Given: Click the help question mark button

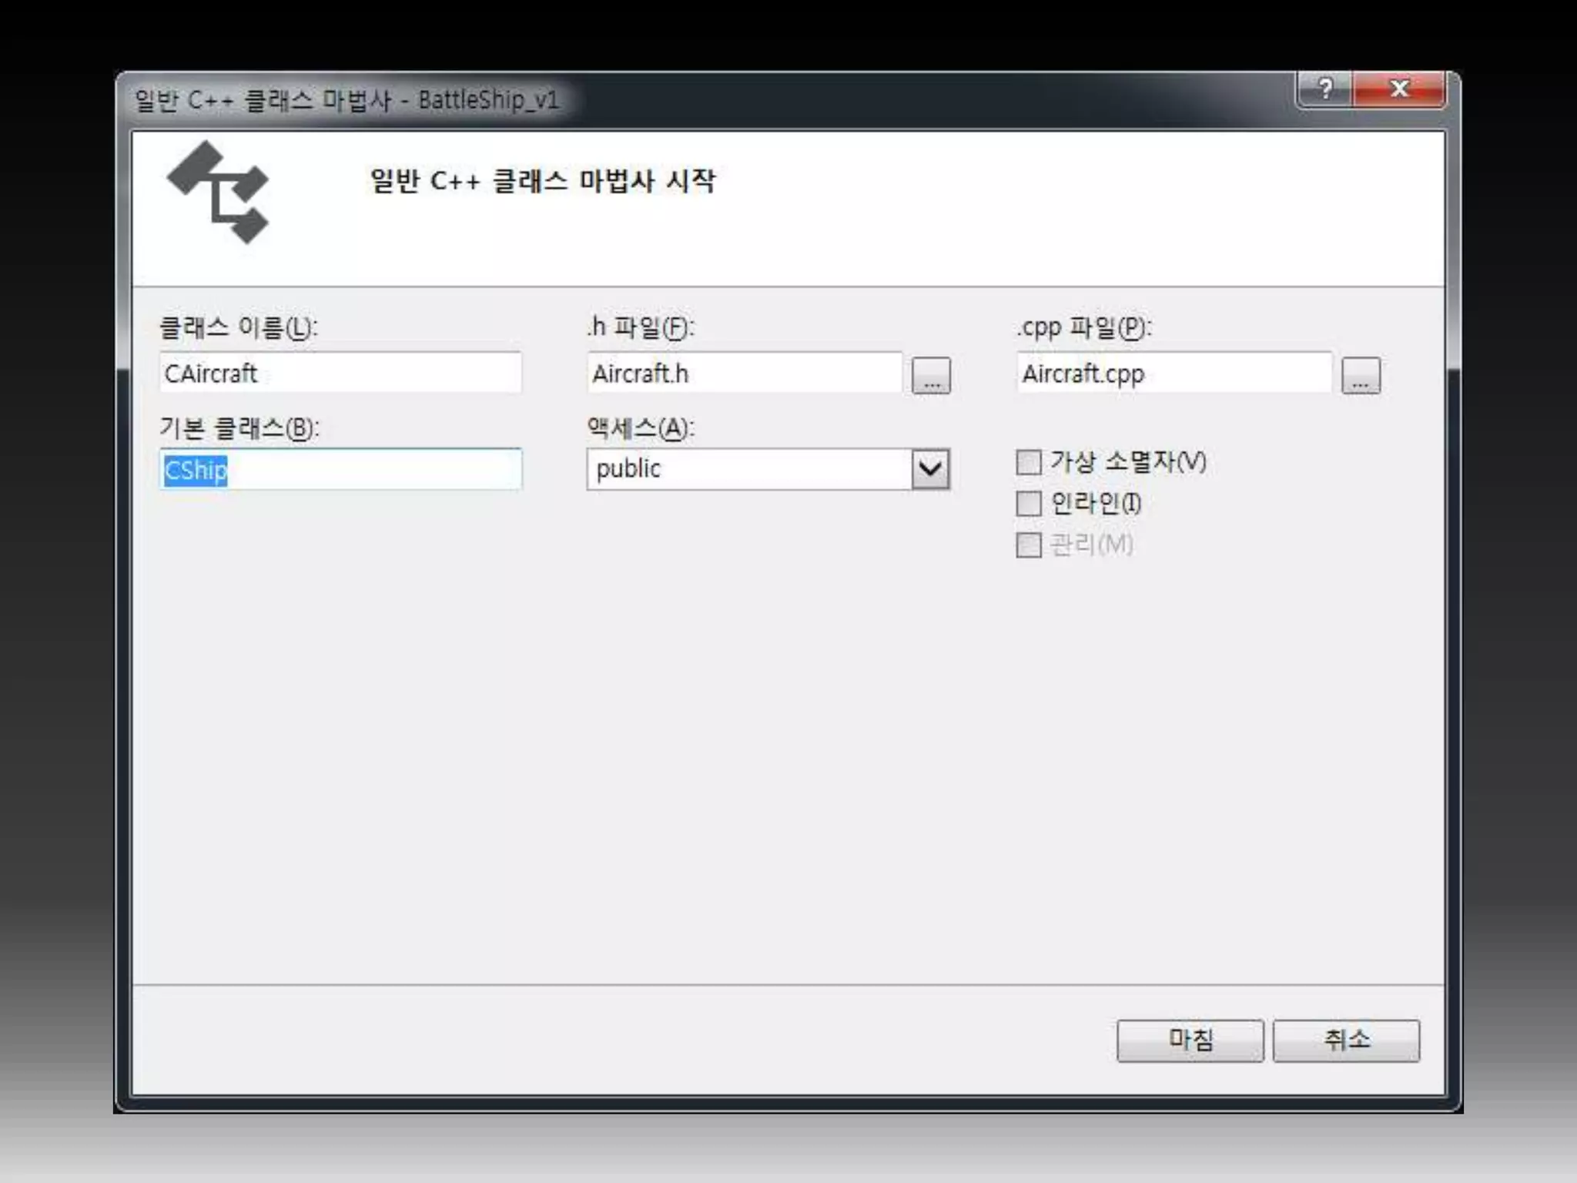Looking at the screenshot, I should 1324,89.
